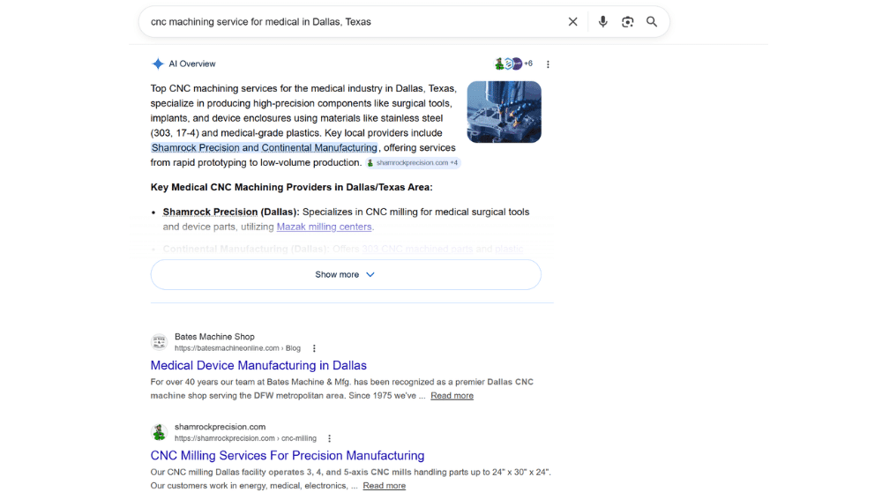This screenshot has width=882, height=492.
Task: Click Shamrock Precision (Dallas) bullet heading
Action: (231, 212)
